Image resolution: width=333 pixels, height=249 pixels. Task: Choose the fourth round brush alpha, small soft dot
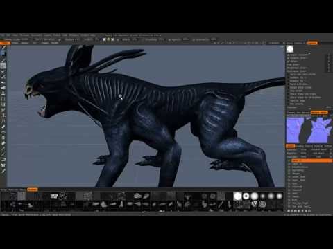263,196
